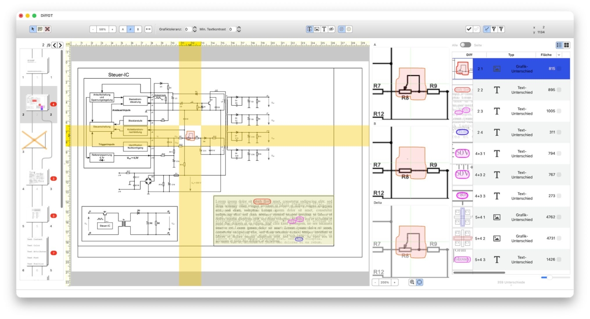Check the box for diff 5+4 1

click(x=559, y=217)
